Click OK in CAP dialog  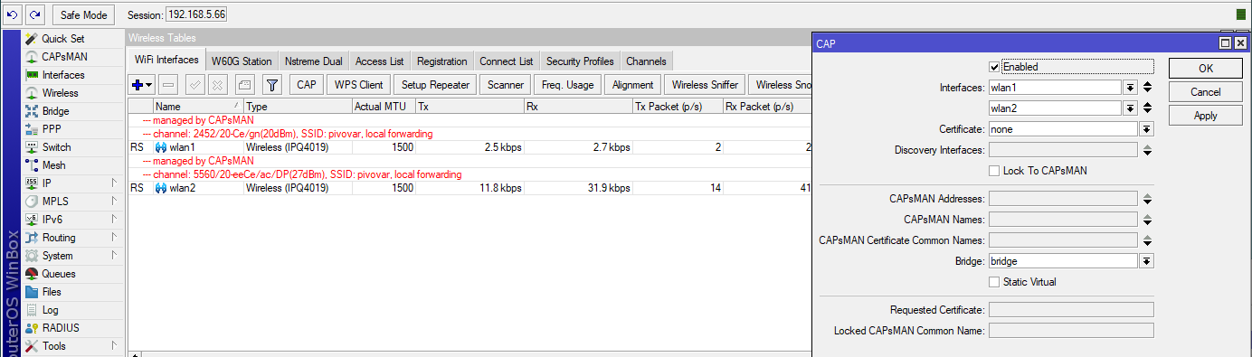pyautogui.click(x=1206, y=69)
